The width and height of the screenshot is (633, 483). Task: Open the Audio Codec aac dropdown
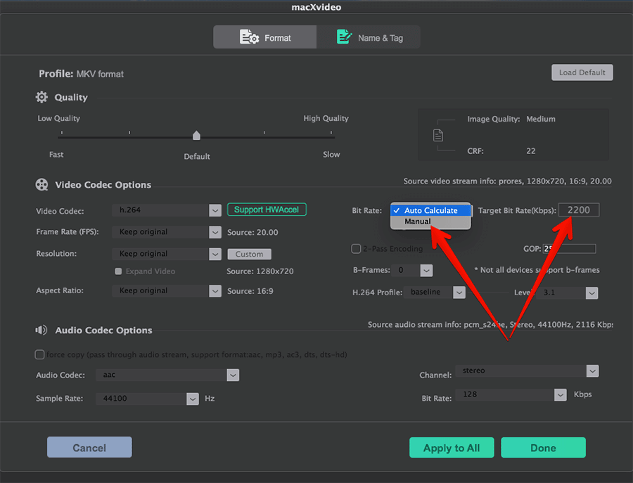[x=167, y=375]
